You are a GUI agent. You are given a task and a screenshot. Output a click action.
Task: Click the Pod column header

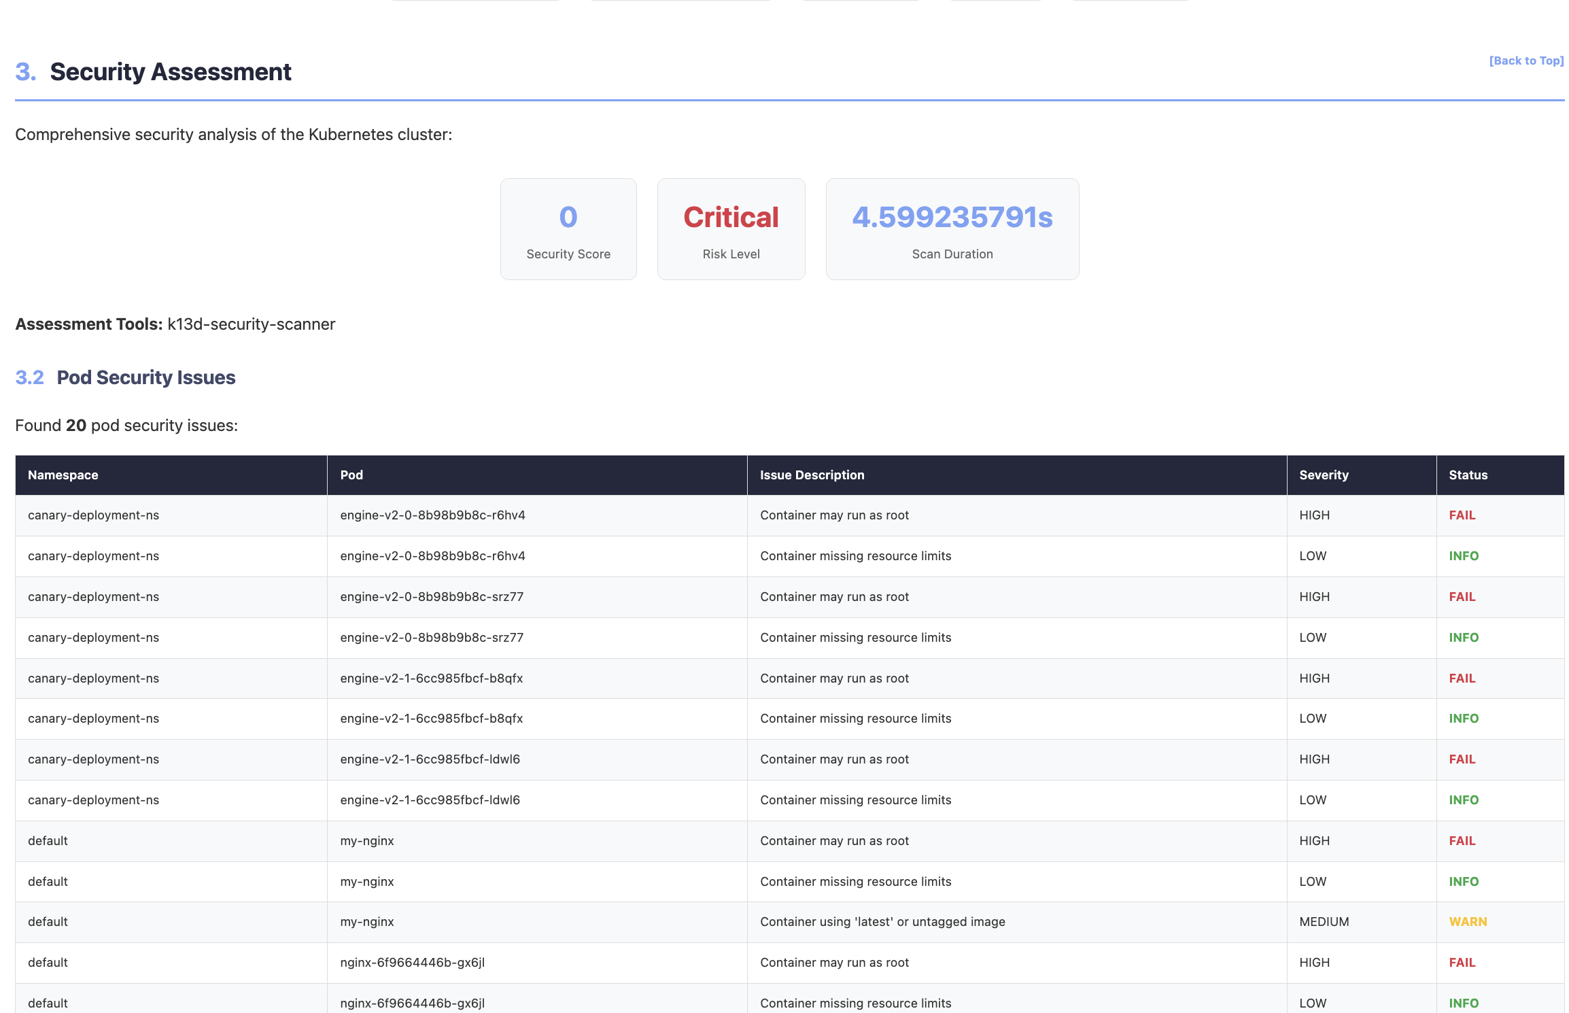point(351,475)
